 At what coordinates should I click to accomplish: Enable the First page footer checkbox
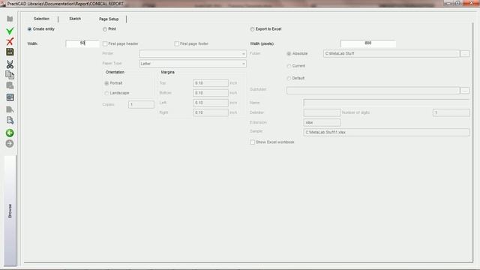(x=177, y=43)
